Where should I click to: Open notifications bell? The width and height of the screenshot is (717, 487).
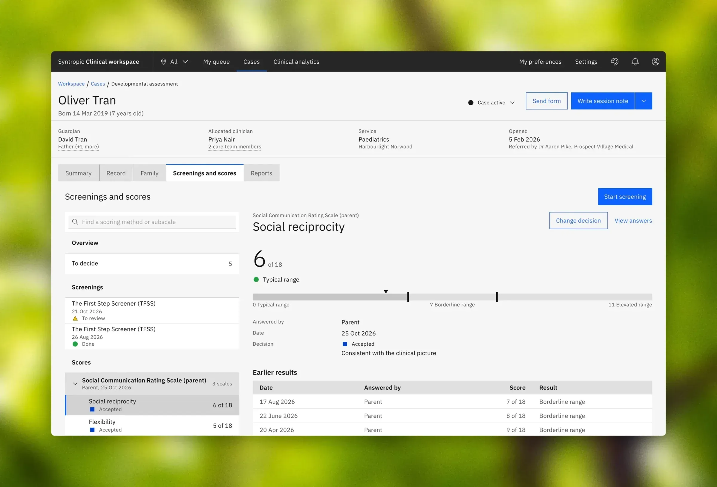[x=635, y=62]
